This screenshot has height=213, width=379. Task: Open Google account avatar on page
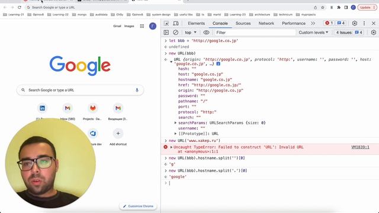153,26
